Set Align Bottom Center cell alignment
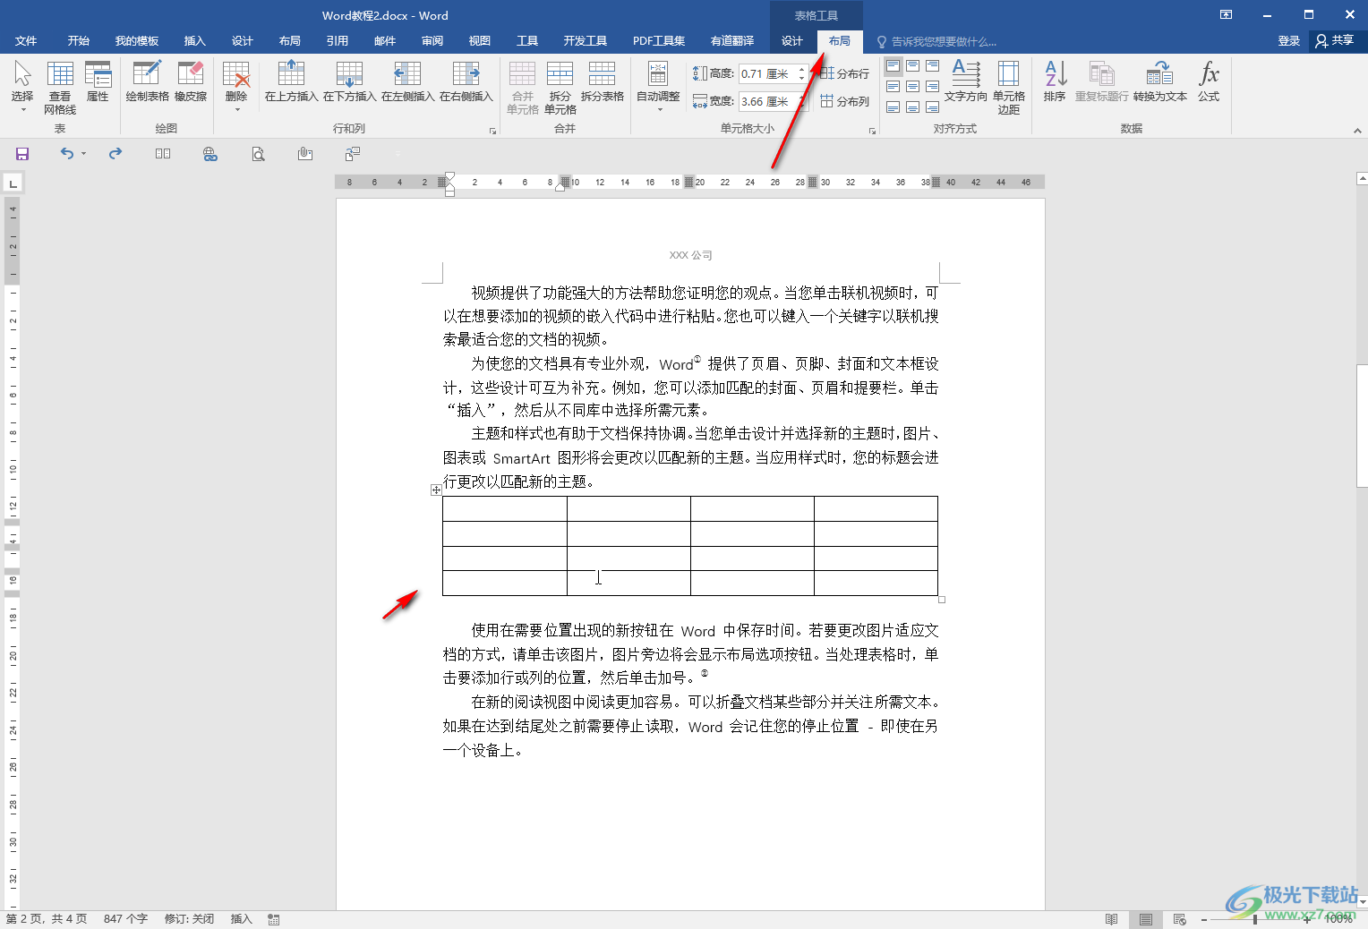Screen dimensions: 1368x929 pyautogui.click(x=912, y=107)
